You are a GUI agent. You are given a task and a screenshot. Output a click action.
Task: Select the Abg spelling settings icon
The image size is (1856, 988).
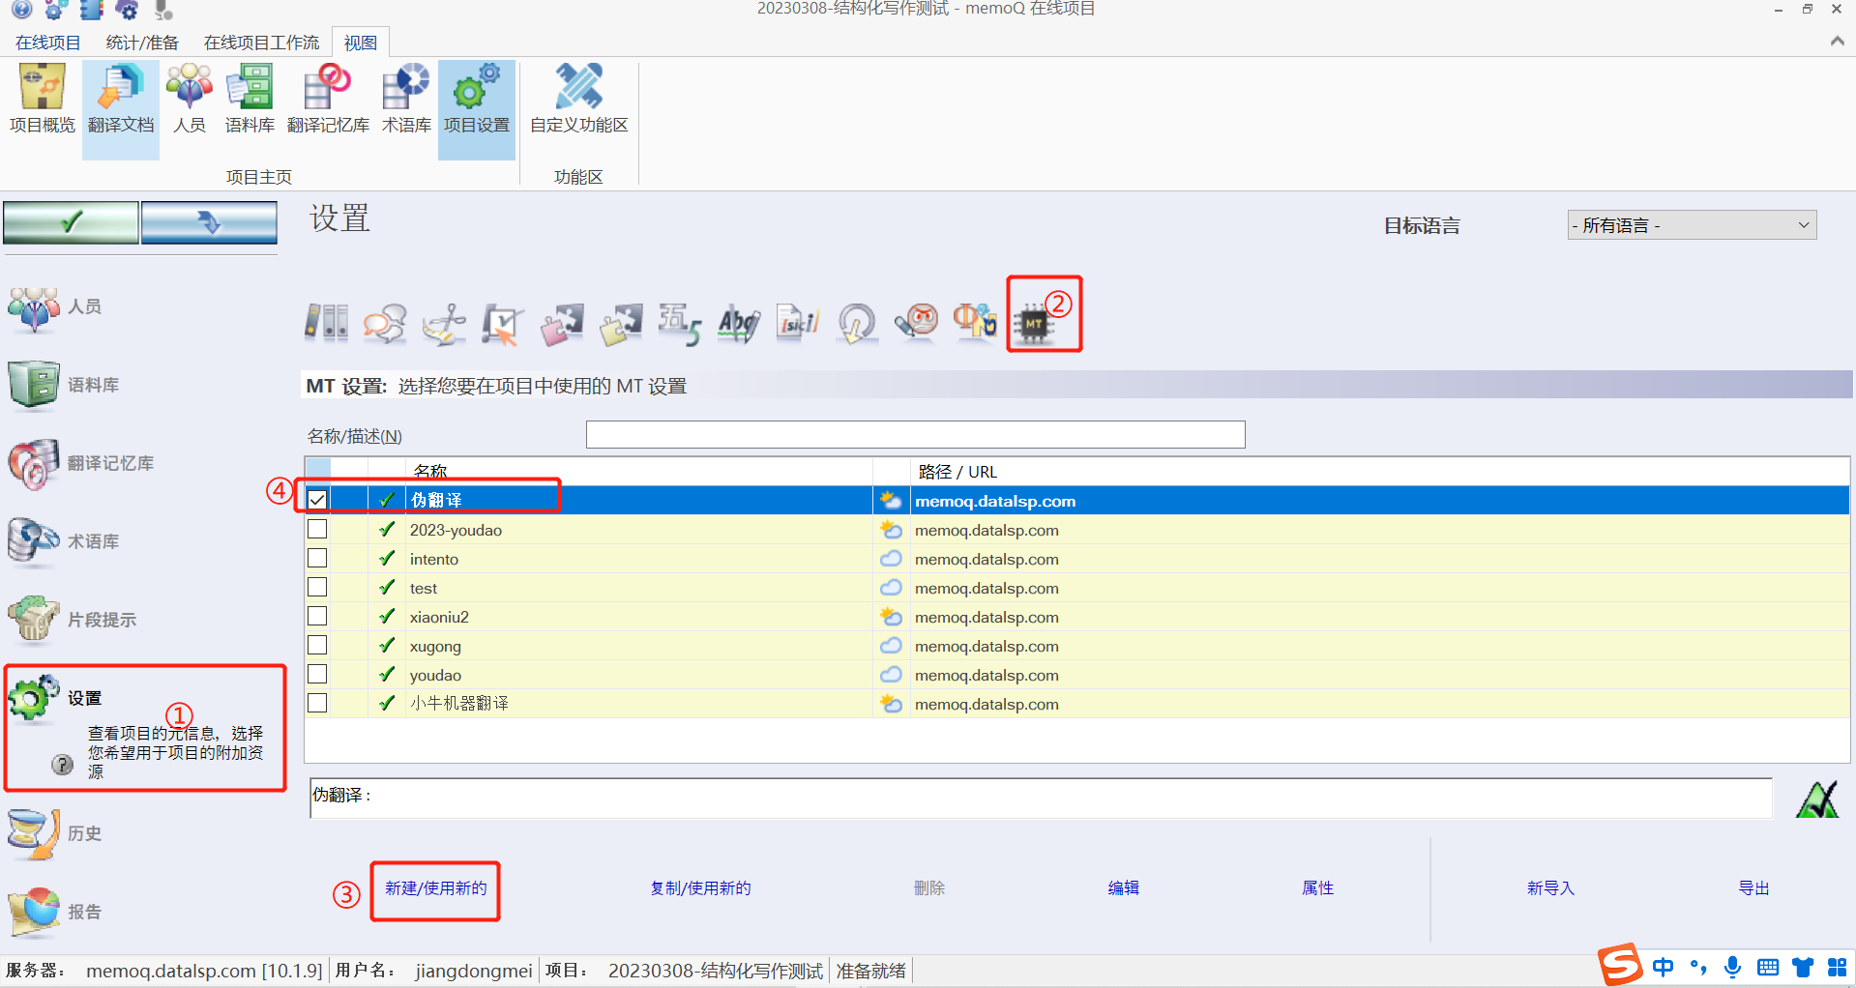[x=739, y=323]
